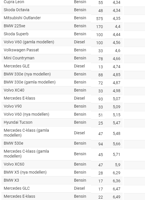
Task: Select BMW 330e (nya modellen) row
Action: pos(62,74)
